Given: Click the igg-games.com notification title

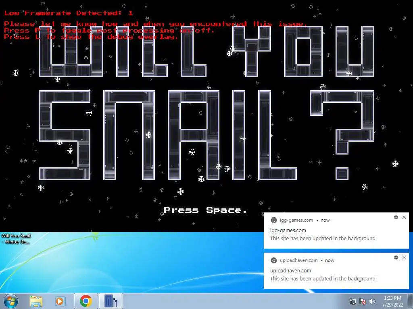Looking at the screenshot, I should click(x=288, y=231).
